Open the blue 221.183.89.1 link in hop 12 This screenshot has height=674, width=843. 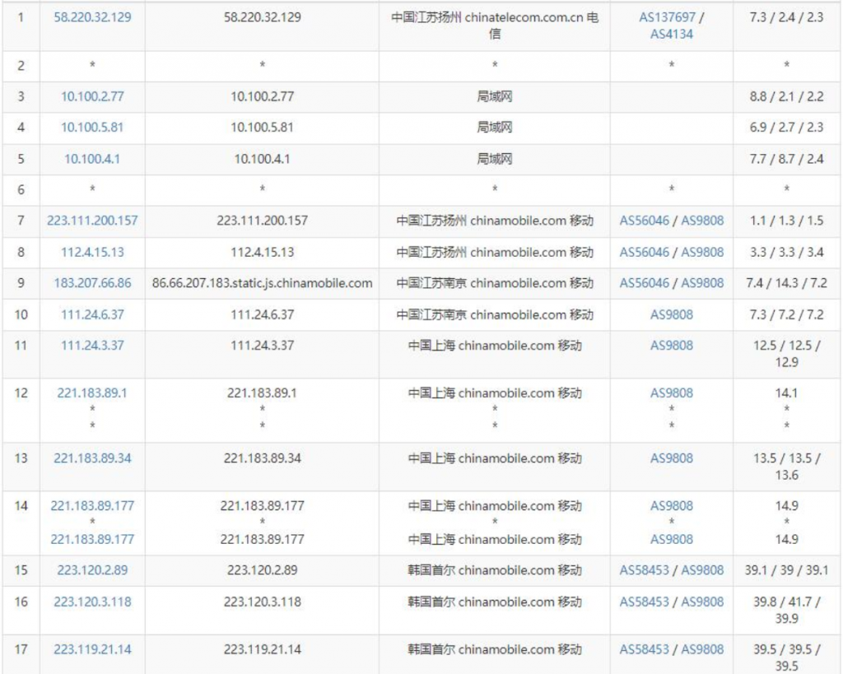pos(92,393)
